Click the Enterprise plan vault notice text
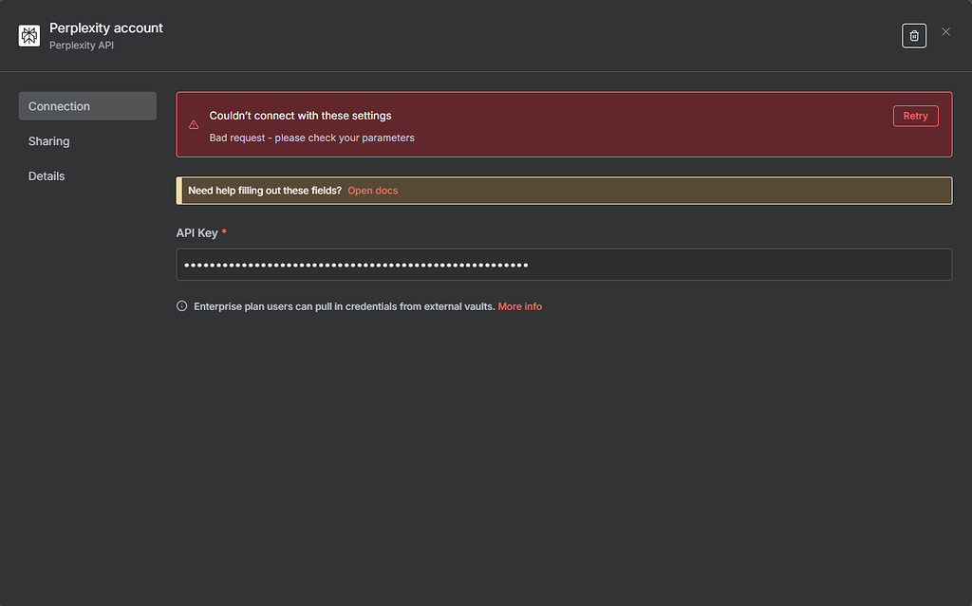 pos(344,306)
